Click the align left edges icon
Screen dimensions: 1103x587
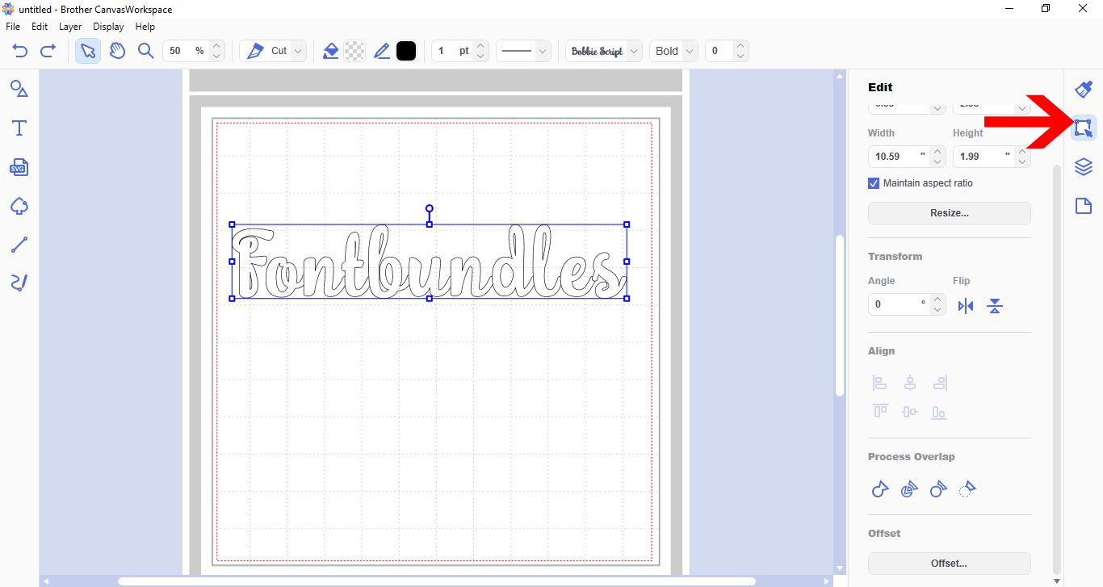[x=880, y=383]
